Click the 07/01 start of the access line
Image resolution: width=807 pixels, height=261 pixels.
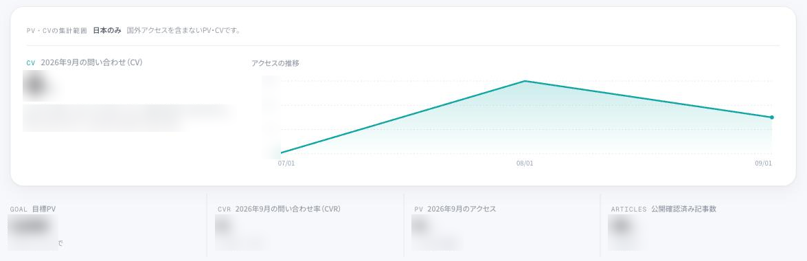tap(282, 153)
